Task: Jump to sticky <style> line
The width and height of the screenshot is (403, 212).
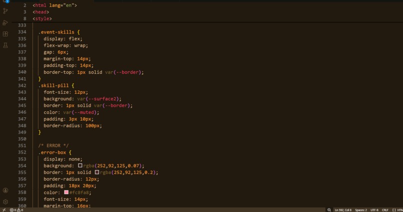Action: [42, 19]
